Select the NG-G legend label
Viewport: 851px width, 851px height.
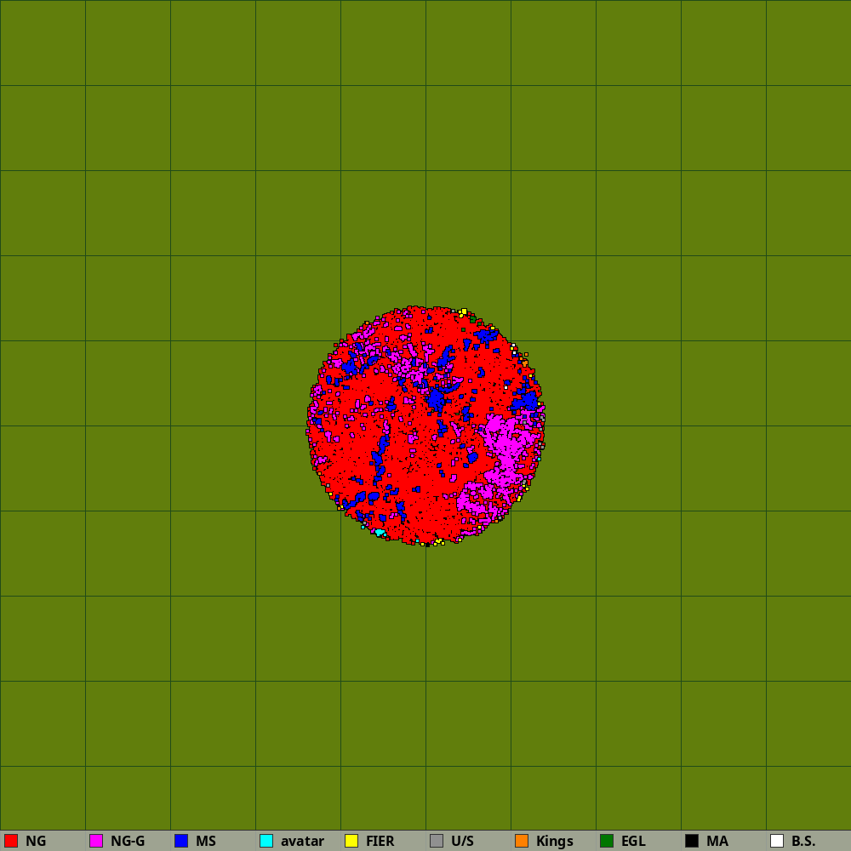tap(128, 842)
